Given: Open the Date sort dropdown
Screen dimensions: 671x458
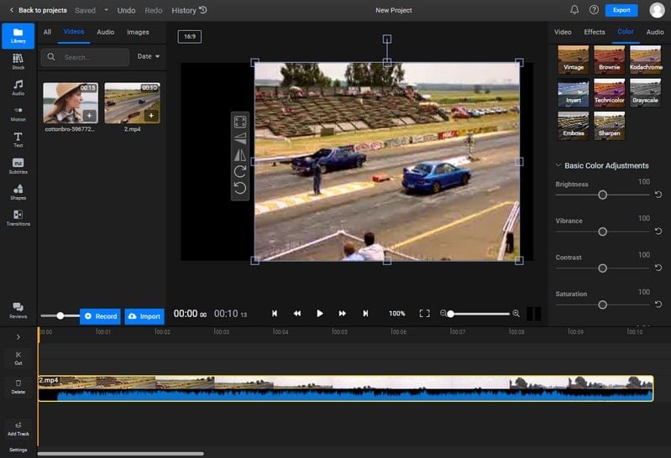Looking at the screenshot, I should [x=149, y=56].
